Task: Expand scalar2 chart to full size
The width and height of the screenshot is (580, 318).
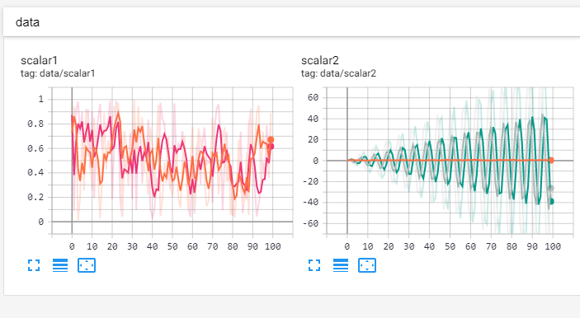Action: coord(314,265)
